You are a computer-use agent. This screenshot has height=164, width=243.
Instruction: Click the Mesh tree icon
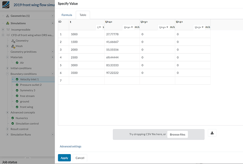pos(13,46)
